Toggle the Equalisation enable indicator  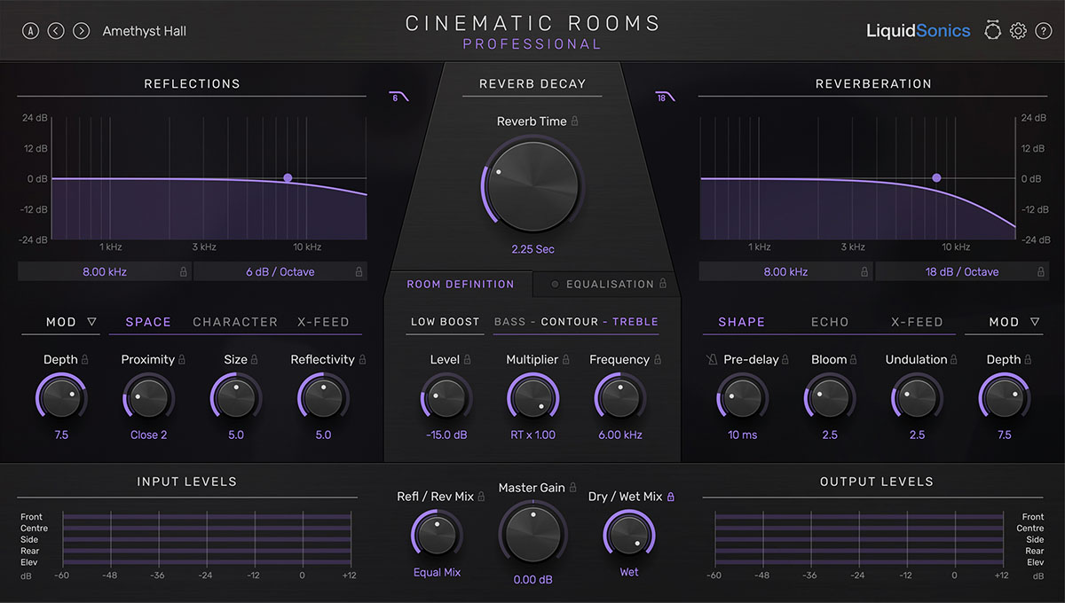(x=556, y=285)
